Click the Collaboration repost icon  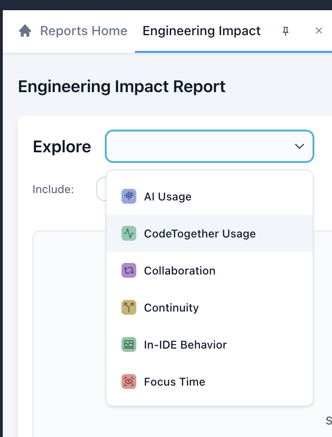pyautogui.click(x=128, y=270)
